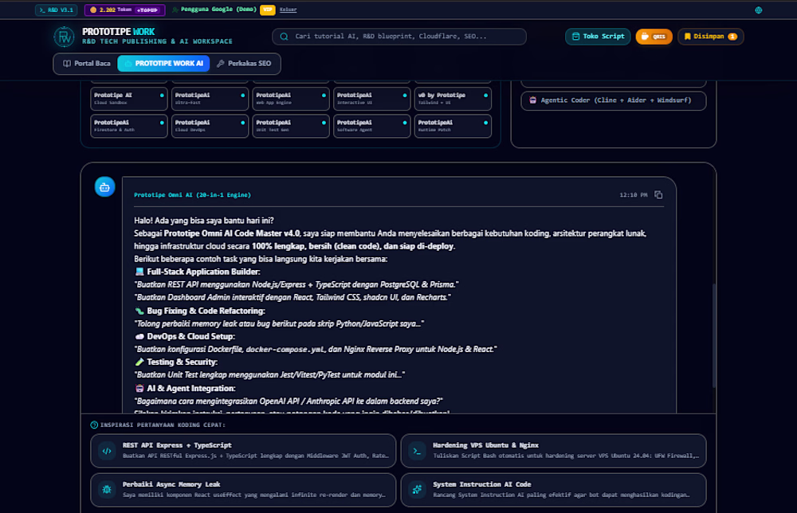
Task: Click the search field Cari tutorial AI
Action: 399,37
